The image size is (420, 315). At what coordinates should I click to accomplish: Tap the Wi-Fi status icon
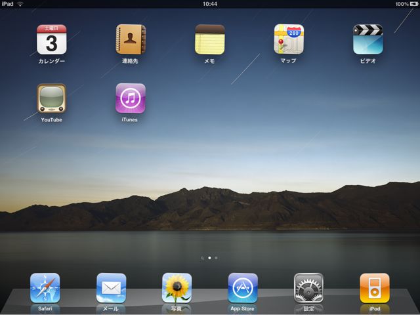[x=20, y=4]
